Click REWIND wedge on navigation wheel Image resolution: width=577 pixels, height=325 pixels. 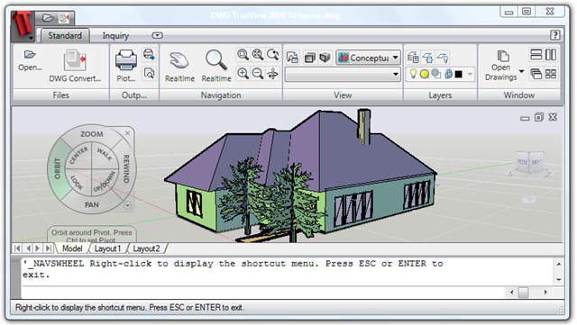pos(126,169)
